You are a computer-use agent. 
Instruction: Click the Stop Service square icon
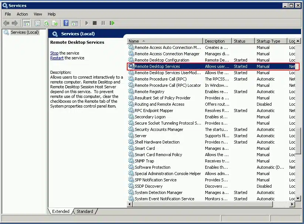(95, 23)
